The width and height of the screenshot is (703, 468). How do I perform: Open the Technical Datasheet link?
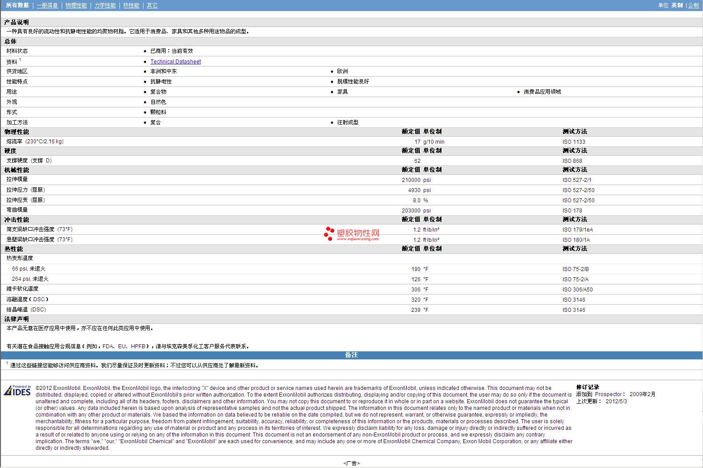pyautogui.click(x=175, y=62)
